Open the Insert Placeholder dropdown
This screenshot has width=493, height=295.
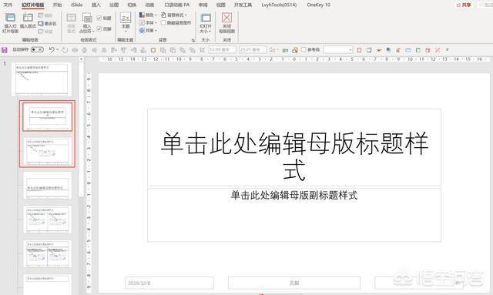pos(87,22)
